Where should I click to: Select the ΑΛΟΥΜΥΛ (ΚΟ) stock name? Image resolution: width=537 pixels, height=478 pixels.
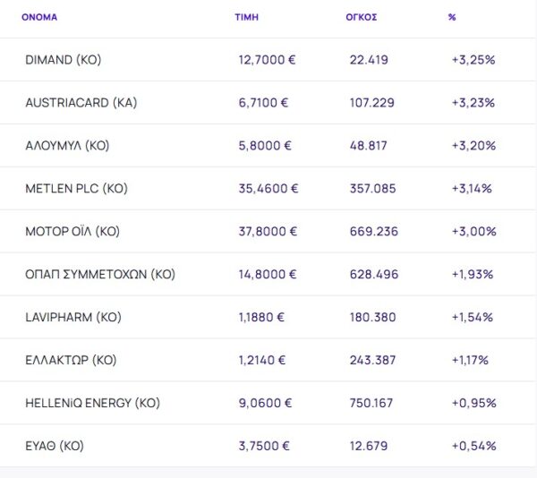click(x=67, y=146)
